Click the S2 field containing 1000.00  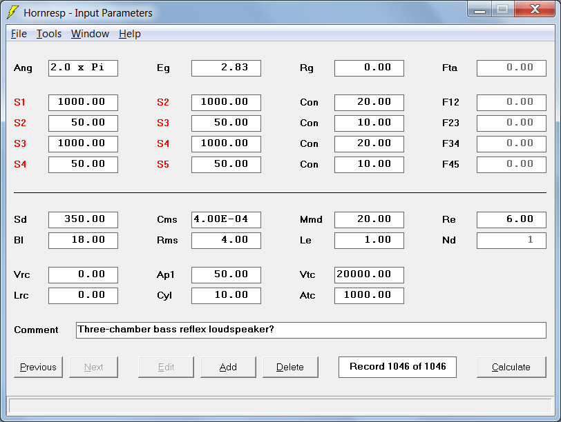[x=226, y=103]
